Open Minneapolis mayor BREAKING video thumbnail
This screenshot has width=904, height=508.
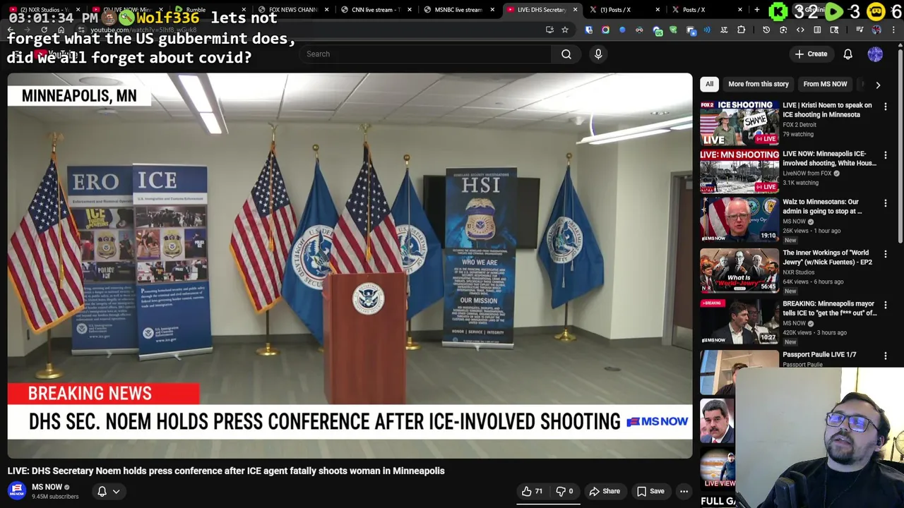click(739, 321)
